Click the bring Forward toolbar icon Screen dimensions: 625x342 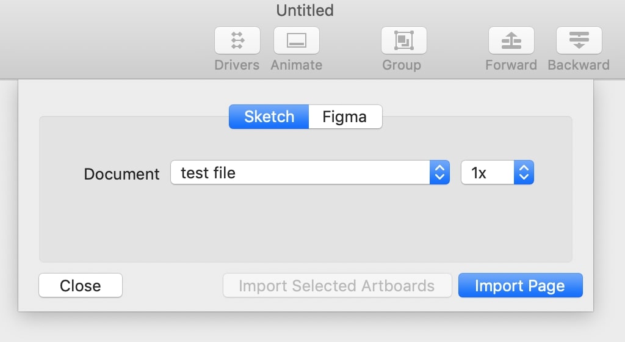[x=511, y=41]
